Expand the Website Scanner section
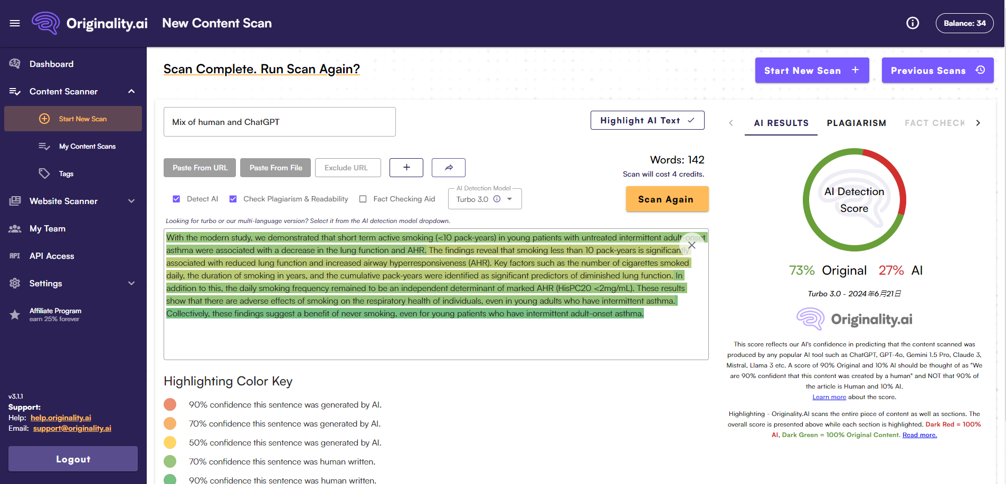 (131, 201)
